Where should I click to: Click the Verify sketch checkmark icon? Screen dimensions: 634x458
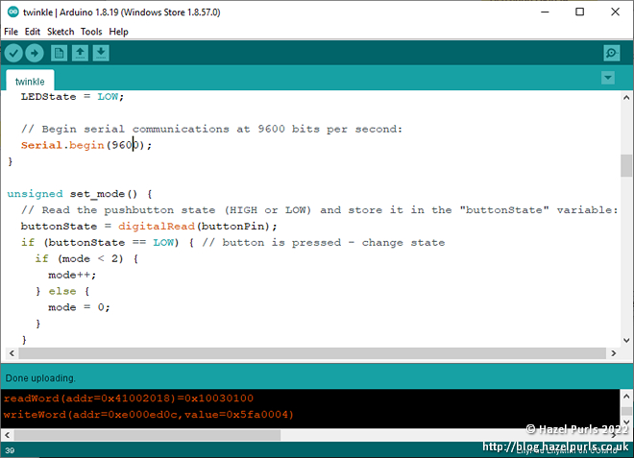click(13, 53)
